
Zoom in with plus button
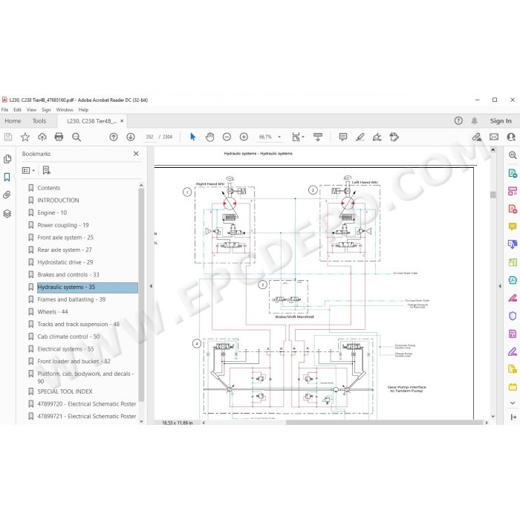click(244, 137)
